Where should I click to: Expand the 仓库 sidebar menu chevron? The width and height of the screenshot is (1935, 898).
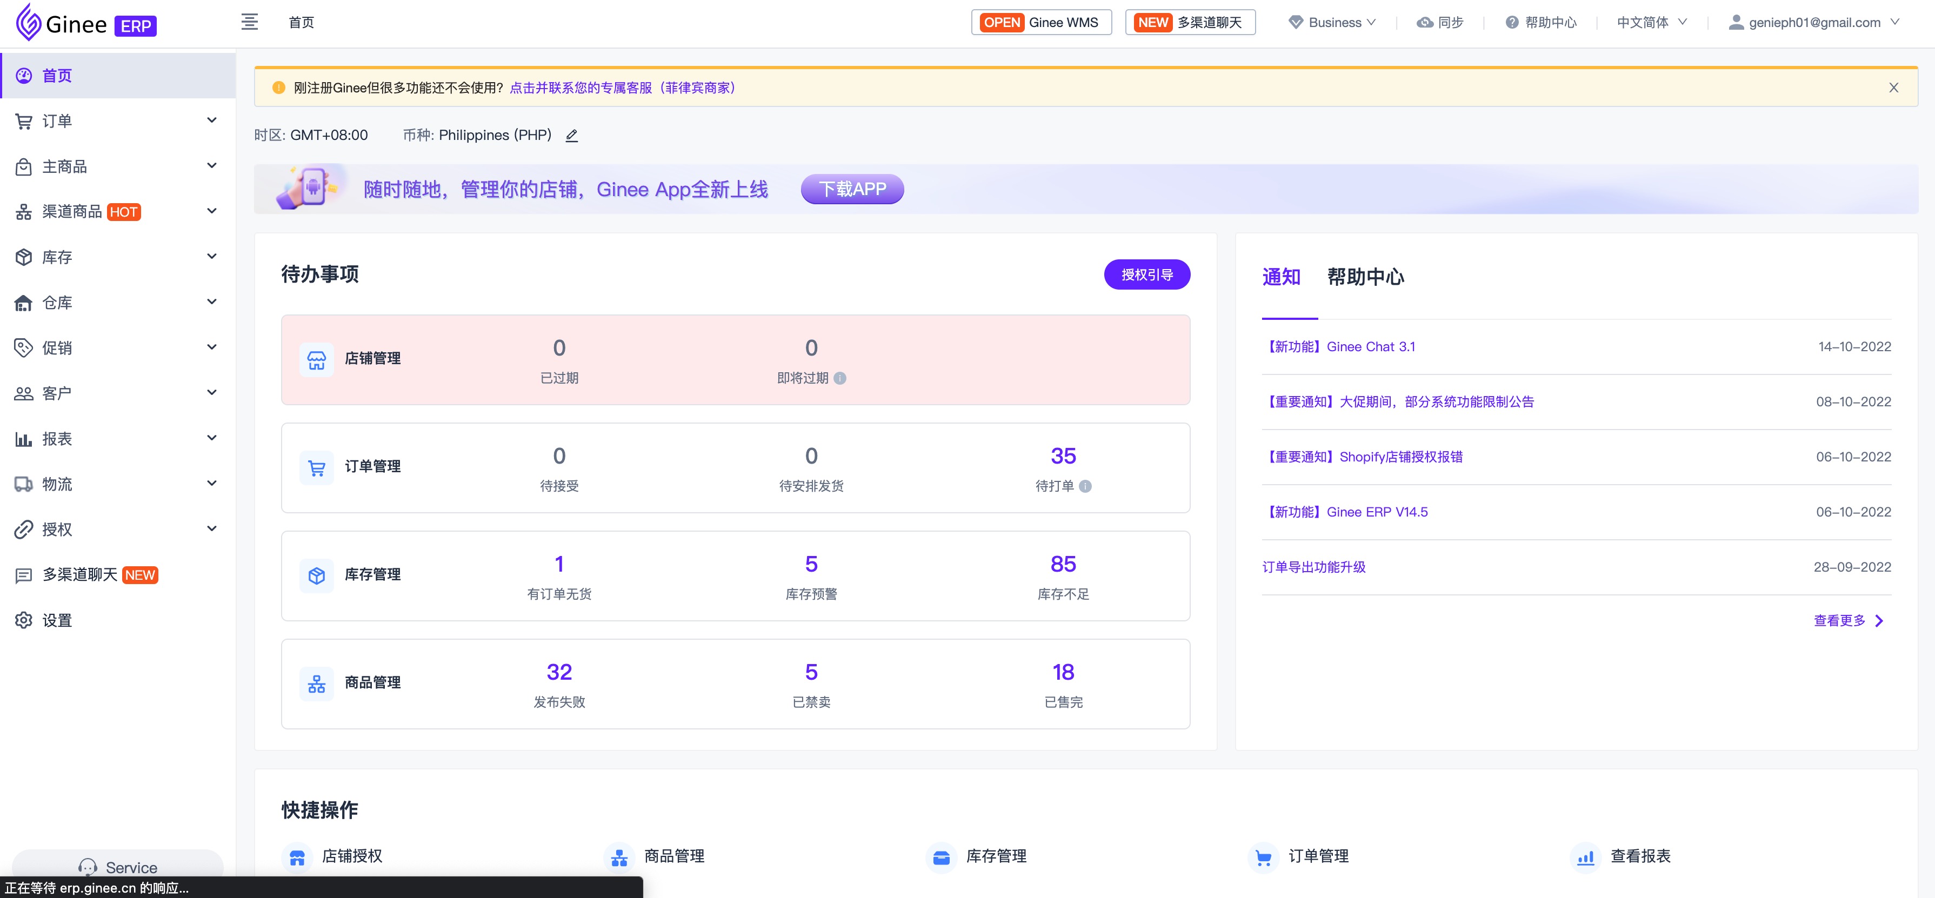coord(212,302)
